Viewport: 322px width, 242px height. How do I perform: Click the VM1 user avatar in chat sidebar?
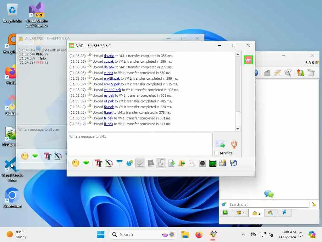click(x=248, y=60)
